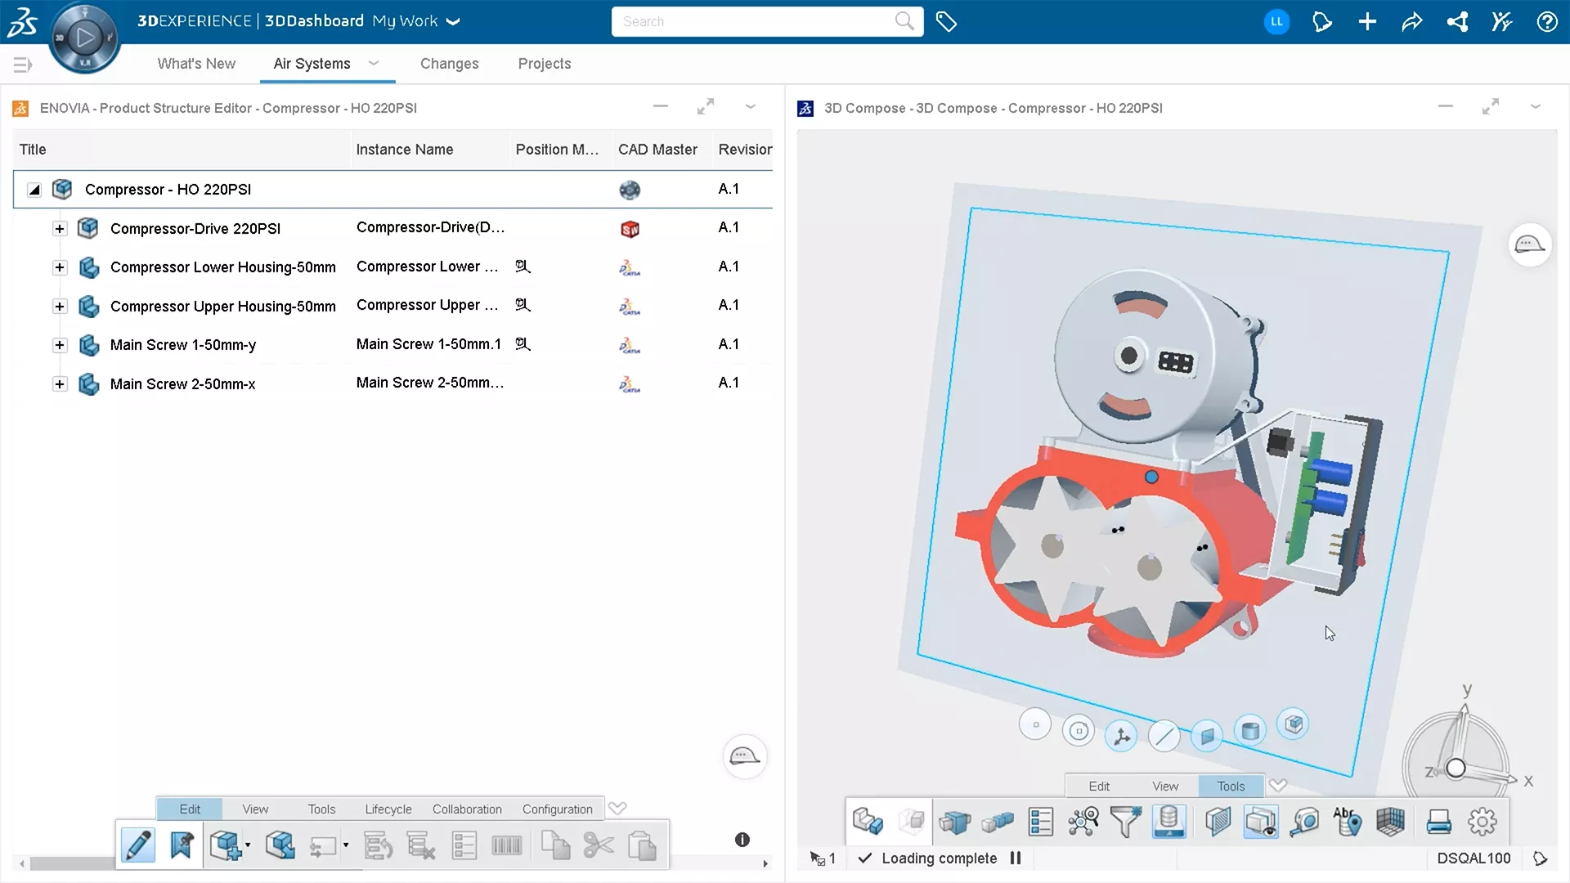Viewport: 1570px width, 883px height.
Task: Open the 3D Compose widget menu chevron
Action: [x=1536, y=106]
